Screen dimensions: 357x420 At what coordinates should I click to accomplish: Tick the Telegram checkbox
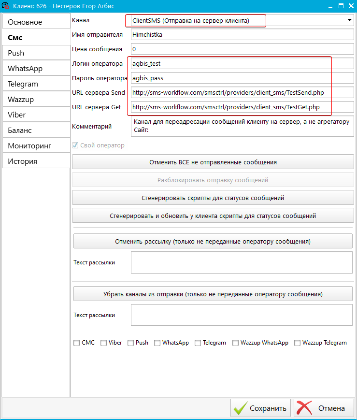(198, 343)
